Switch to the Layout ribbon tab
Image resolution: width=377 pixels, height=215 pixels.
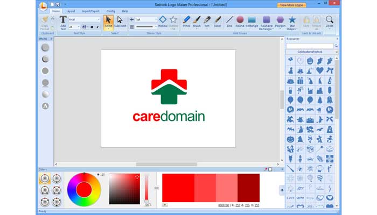71,11
